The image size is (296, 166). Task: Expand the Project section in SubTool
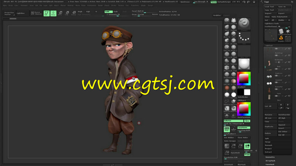coord(268,149)
